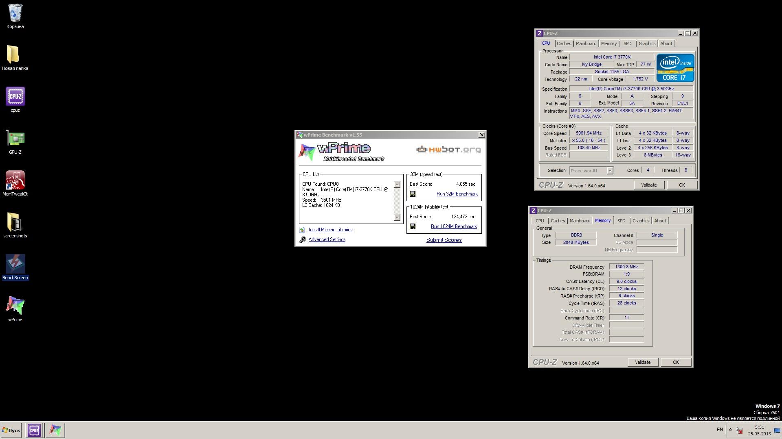
Task: Click the wPrime logo image
Action: tap(341, 152)
